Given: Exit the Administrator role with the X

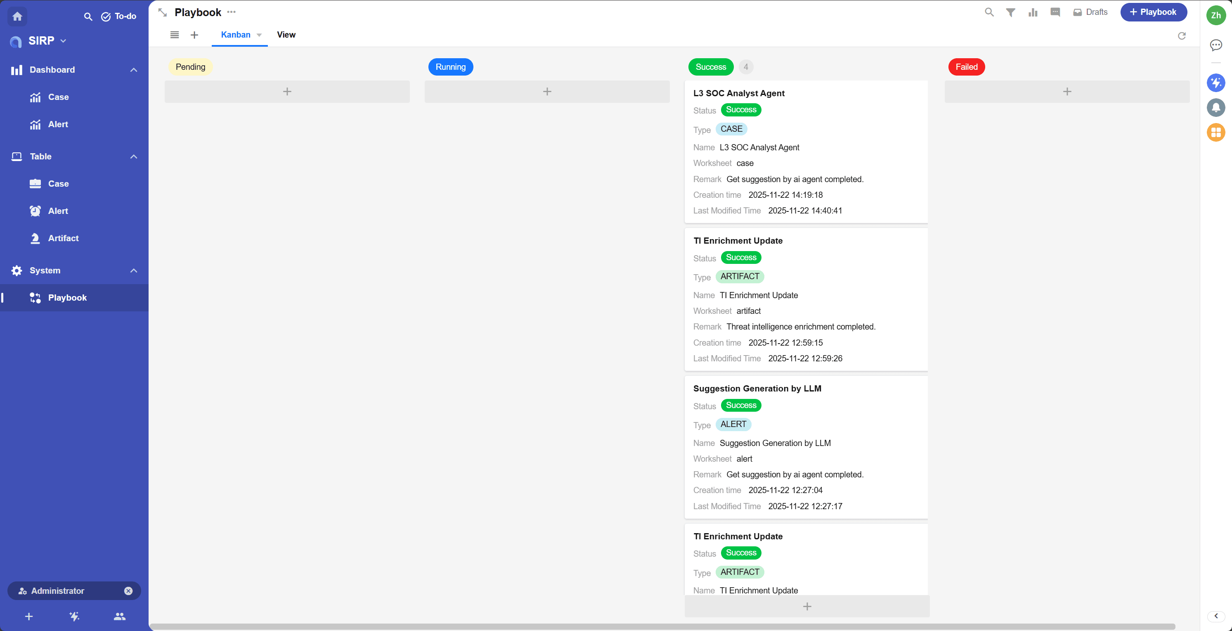Looking at the screenshot, I should [x=128, y=591].
